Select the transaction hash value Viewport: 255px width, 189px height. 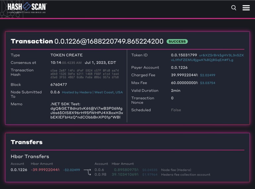(x=84, y=74)
